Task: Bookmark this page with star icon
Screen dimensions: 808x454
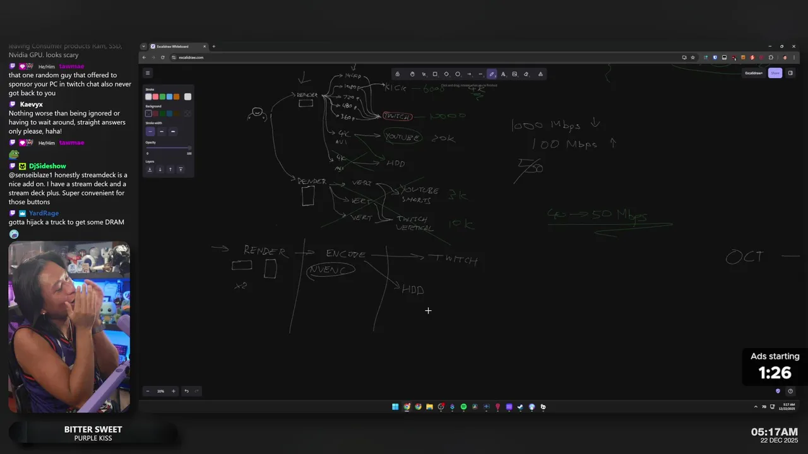Action: [692, 57]
